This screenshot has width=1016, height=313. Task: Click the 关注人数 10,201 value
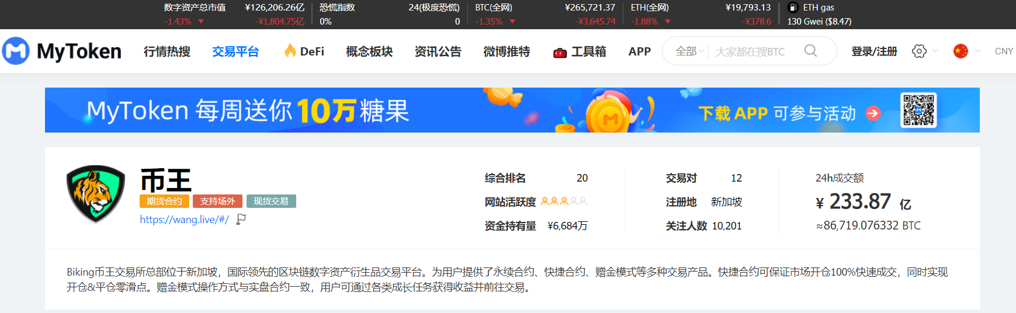[727, 226]
